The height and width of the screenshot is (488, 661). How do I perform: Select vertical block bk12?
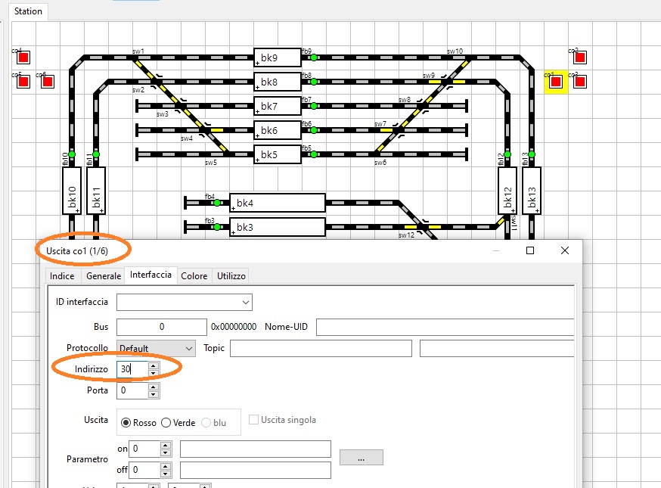[x=507, y=191]
